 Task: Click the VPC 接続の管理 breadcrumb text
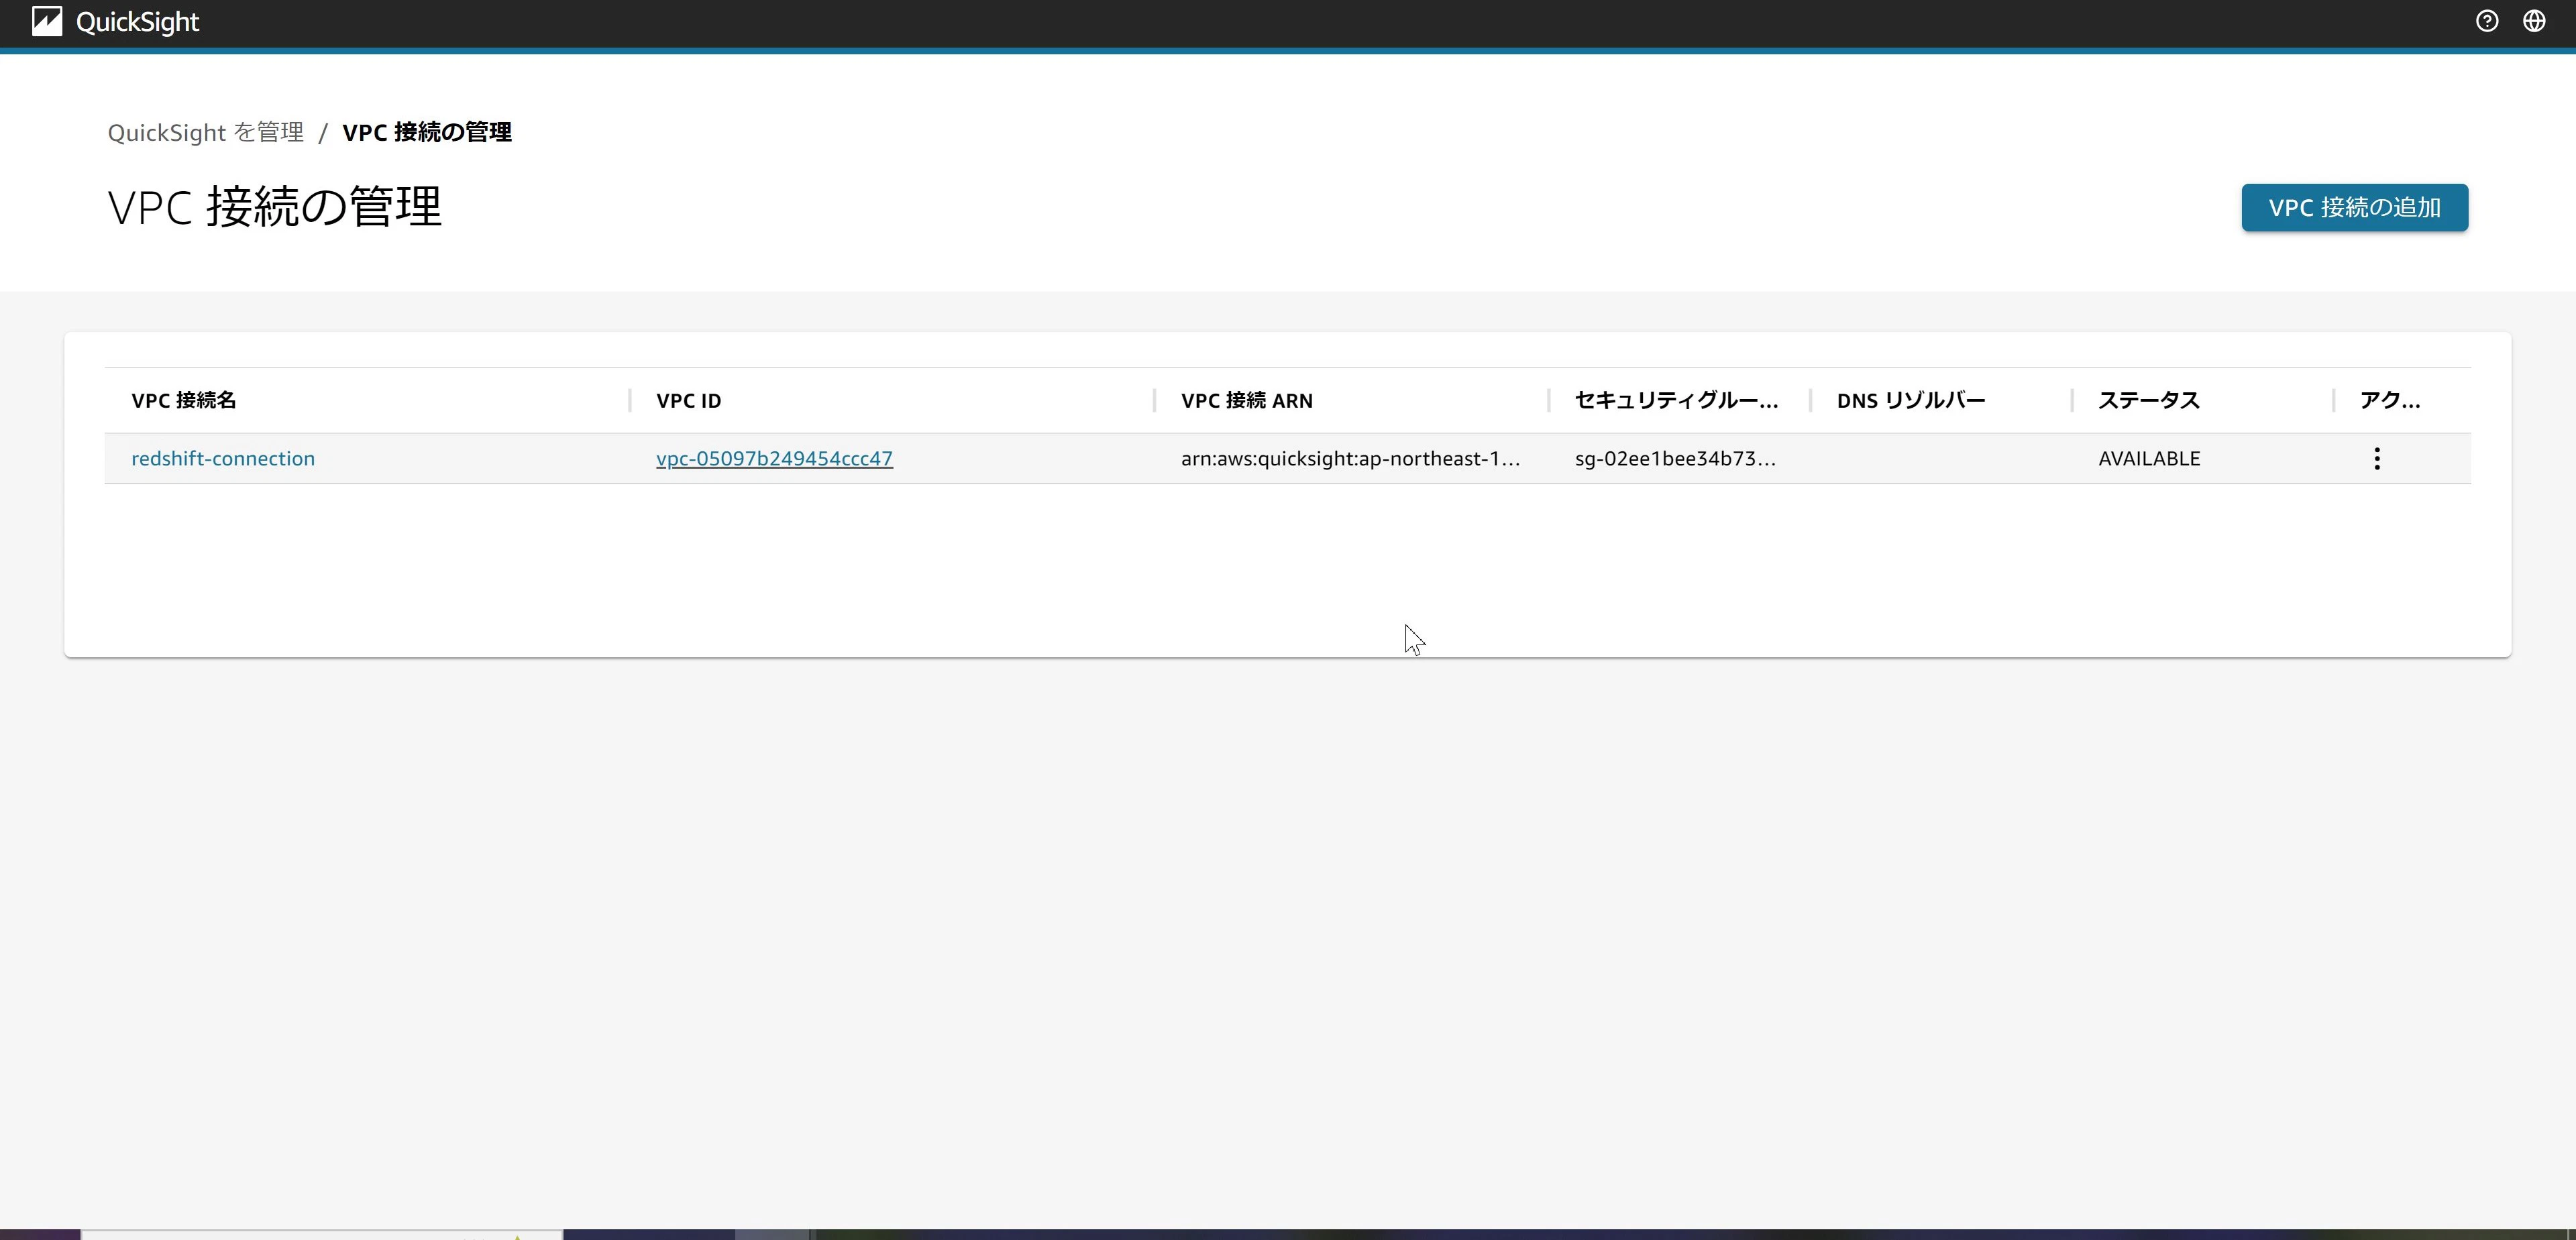point(427,133)
